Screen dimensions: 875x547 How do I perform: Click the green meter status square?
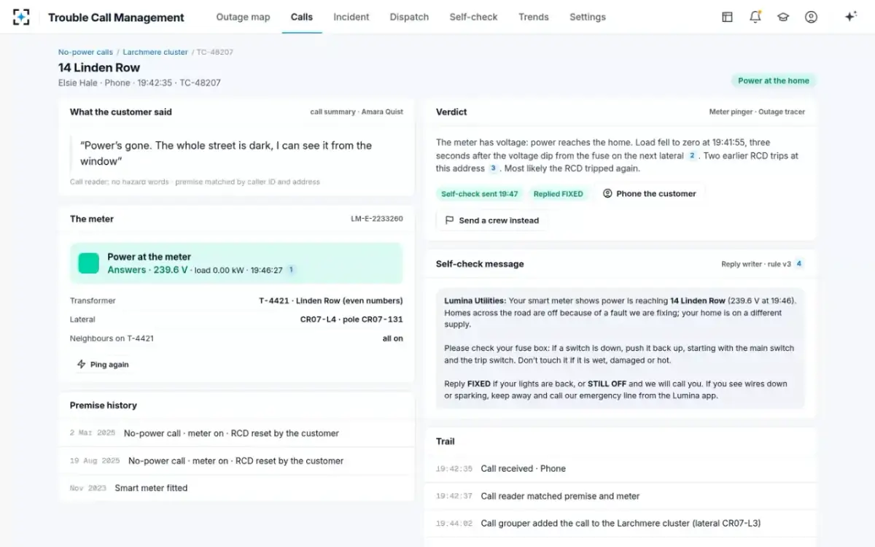[89, 263]
